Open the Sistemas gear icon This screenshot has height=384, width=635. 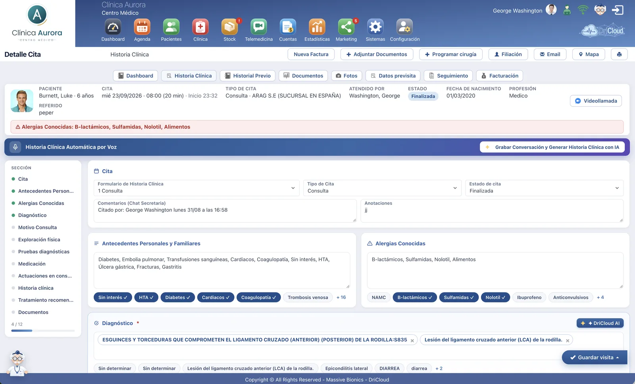pos(375,27)
